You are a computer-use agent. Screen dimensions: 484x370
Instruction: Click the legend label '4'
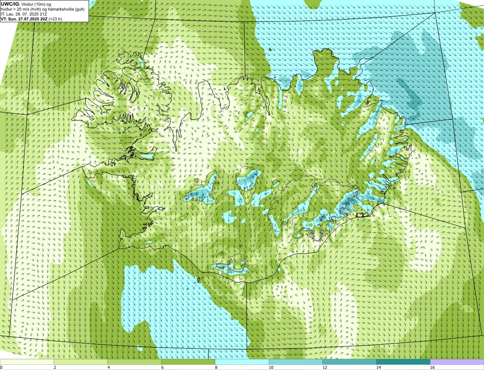tap(109, 367)
